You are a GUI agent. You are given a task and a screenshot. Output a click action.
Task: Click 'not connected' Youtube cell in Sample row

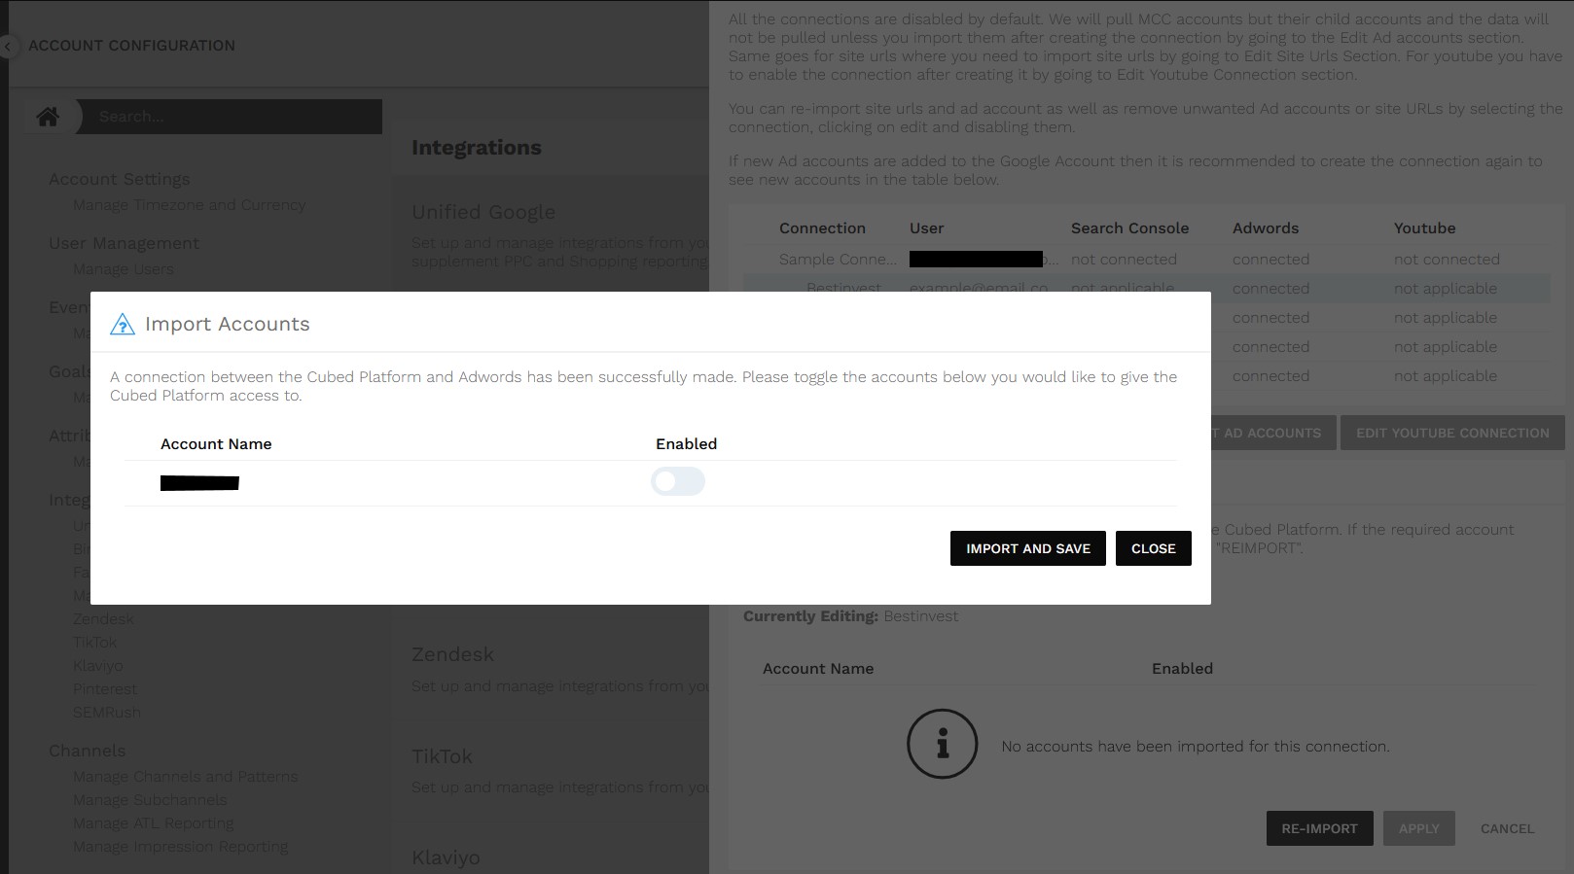(x=1447, y=260)
